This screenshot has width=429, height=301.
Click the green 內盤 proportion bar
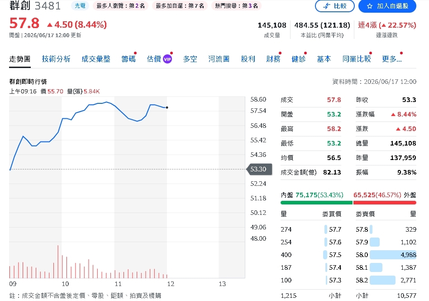point(317,203)
